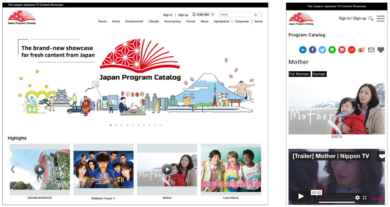Open trailer video settings gear
The width and height of the screenshot is (390, 207).
click(357, 198)
